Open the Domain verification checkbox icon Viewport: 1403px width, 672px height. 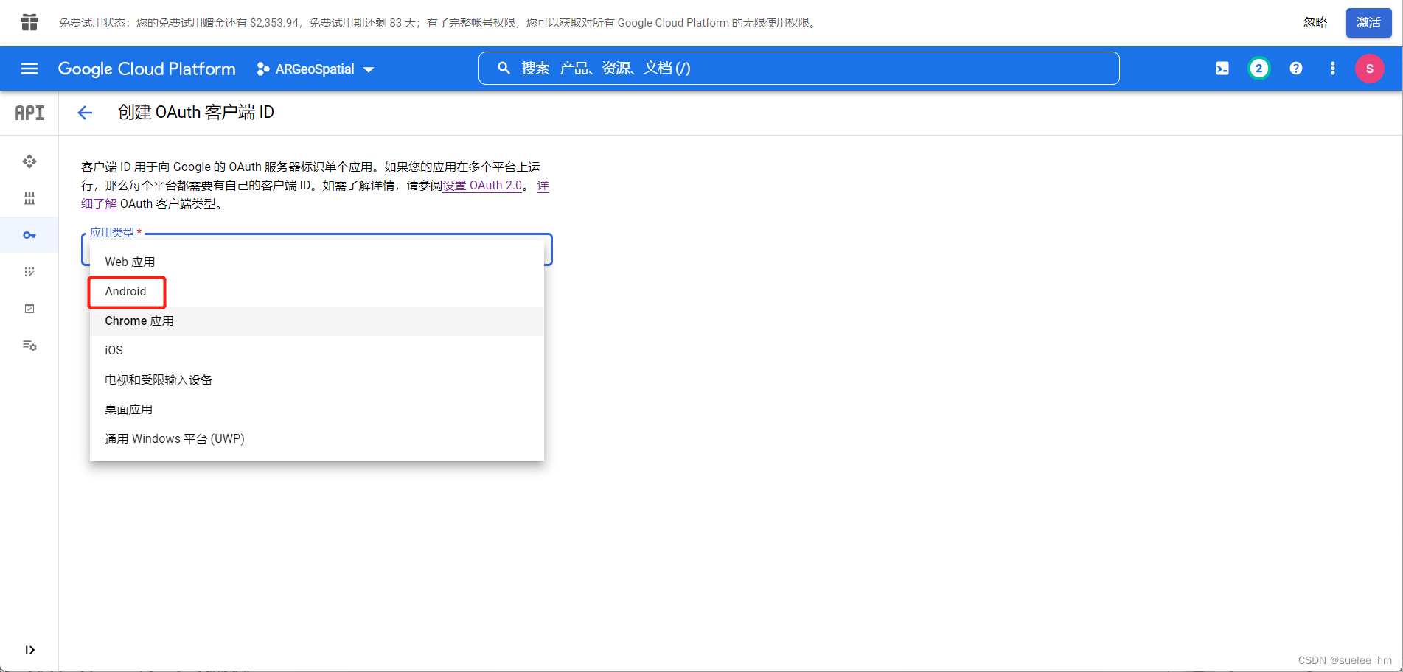[x=29, y=309]
